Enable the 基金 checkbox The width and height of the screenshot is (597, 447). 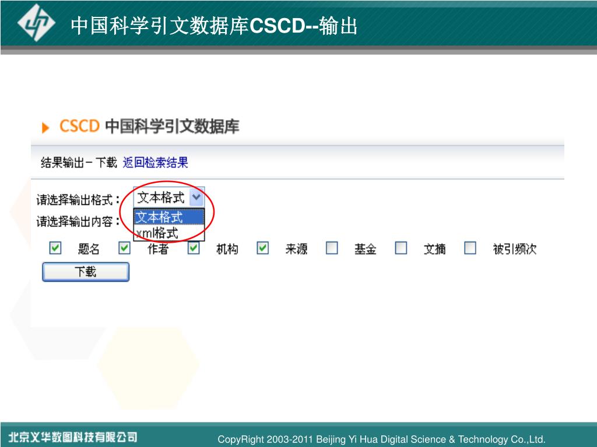[332, 248]
